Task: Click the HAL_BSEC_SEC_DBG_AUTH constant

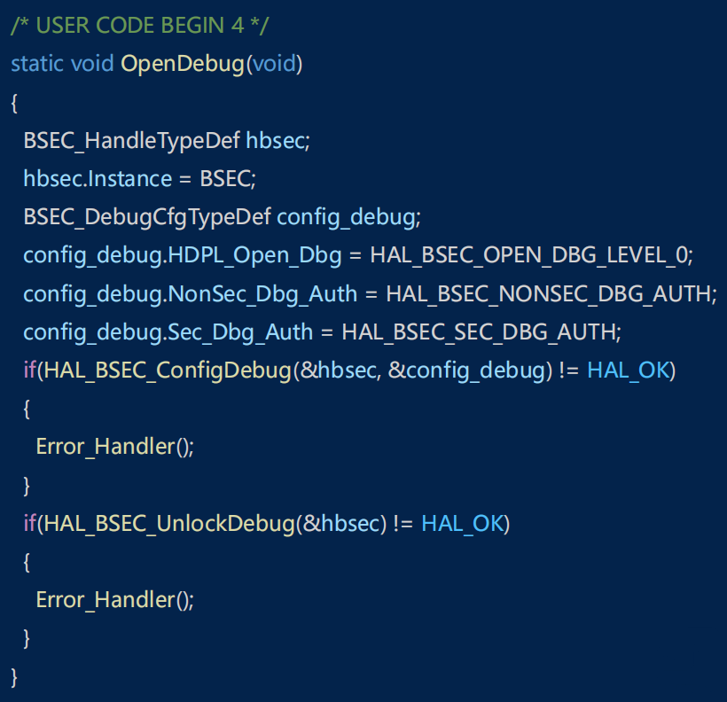Action: 479,332
